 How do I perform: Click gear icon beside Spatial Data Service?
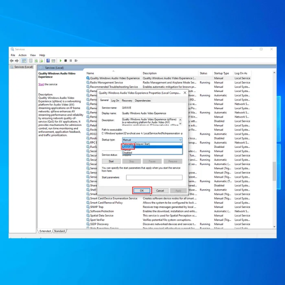click(88, 215)
